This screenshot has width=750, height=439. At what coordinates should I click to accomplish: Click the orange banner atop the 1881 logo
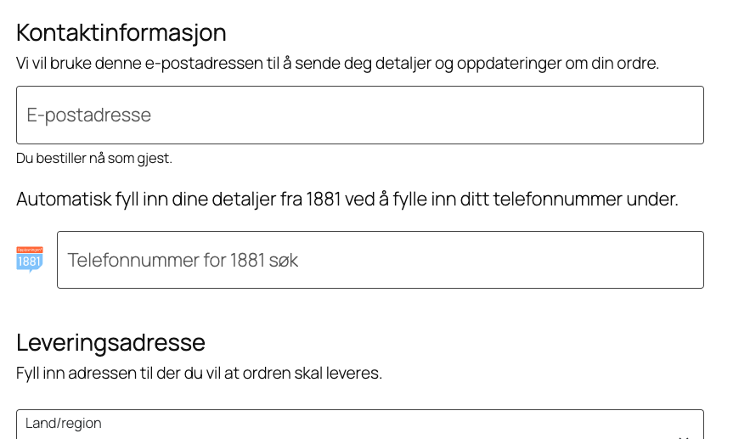(x=29, y=249)
